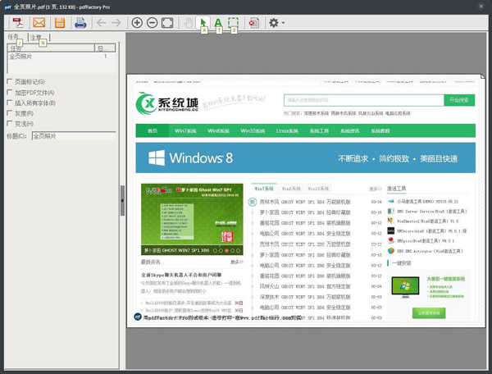The image size is (492, 374).
Task: Click the 大番茄 install monitor image in the preview
Action: [405, 286]
